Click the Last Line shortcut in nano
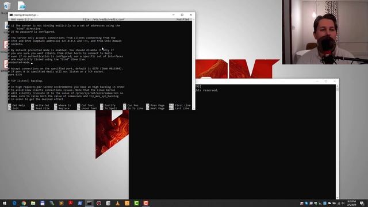 [179, 109]
